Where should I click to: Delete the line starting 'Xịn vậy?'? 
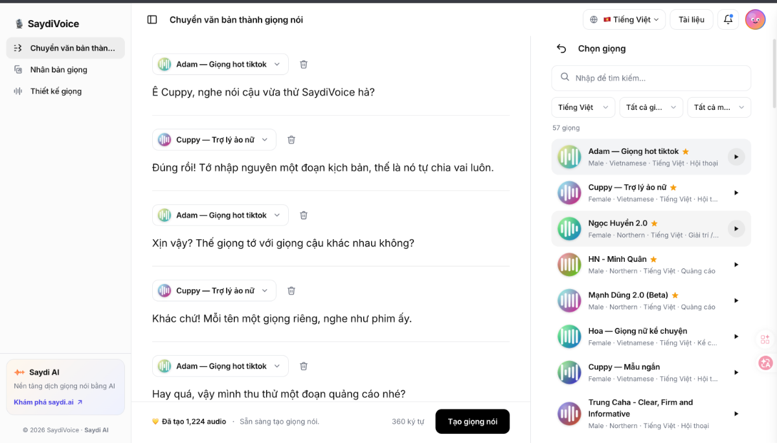pos(304,215)
